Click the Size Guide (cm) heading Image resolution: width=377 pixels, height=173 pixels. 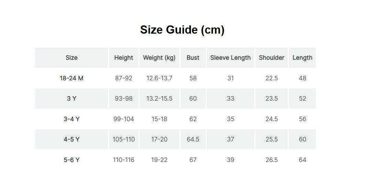tap(182, 30)
